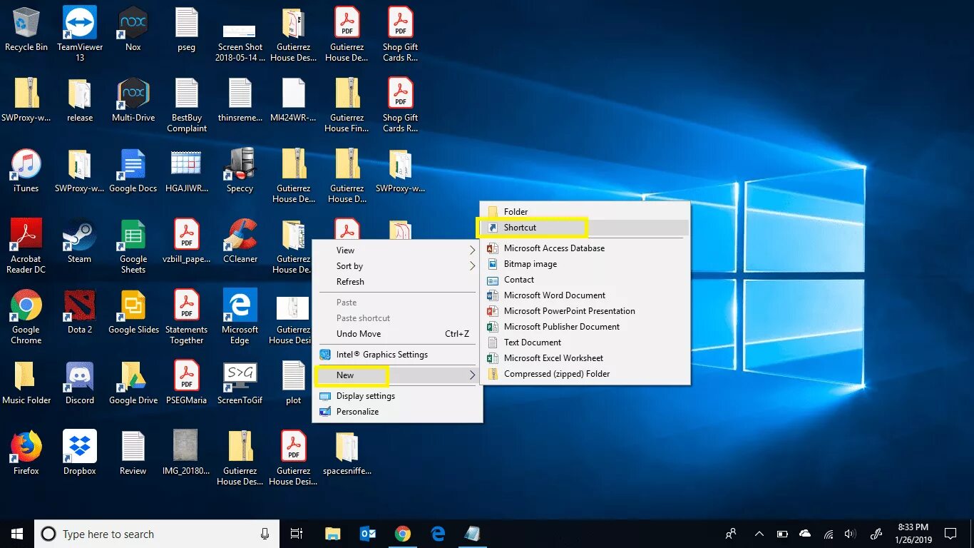Viewport: 974px width, 548px height.
Task: Create a new Microsoft Publisher Document
Action: pyautogui.click(x=585, y=327)
